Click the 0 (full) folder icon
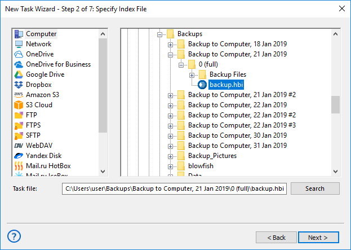The image size is (351, 250). point(192,64)
